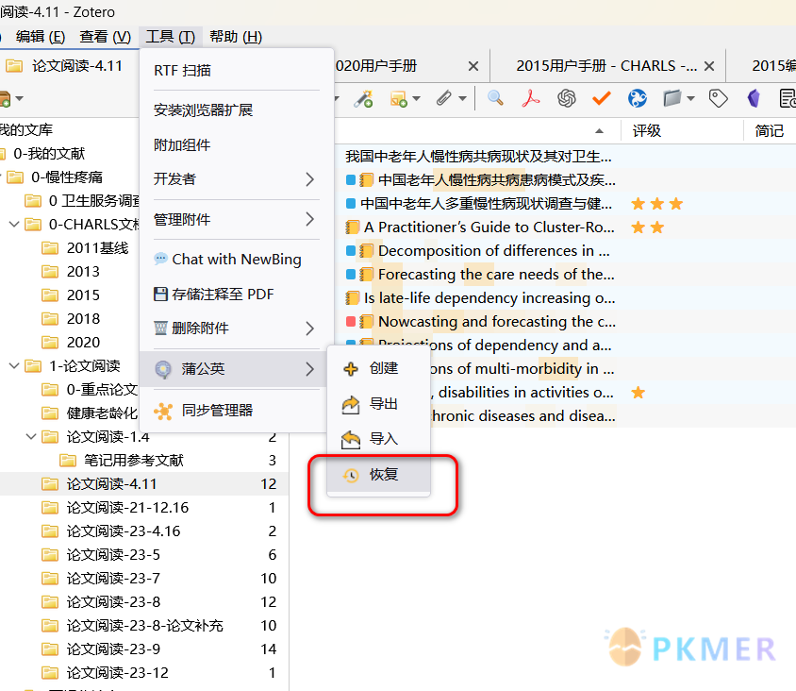Click the ChatGPT knot logo icon
Screen dimensions: 796x691
566,98
